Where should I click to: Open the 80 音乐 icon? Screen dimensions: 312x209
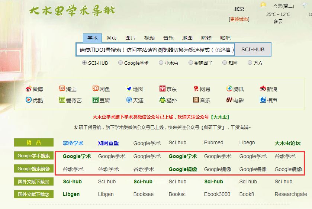(196, 100)
